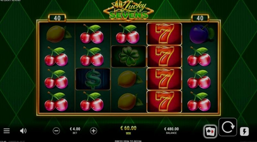The image size is (257, 142).
Task: Click the green dollar scatter symbol
Action: [93, 79]
